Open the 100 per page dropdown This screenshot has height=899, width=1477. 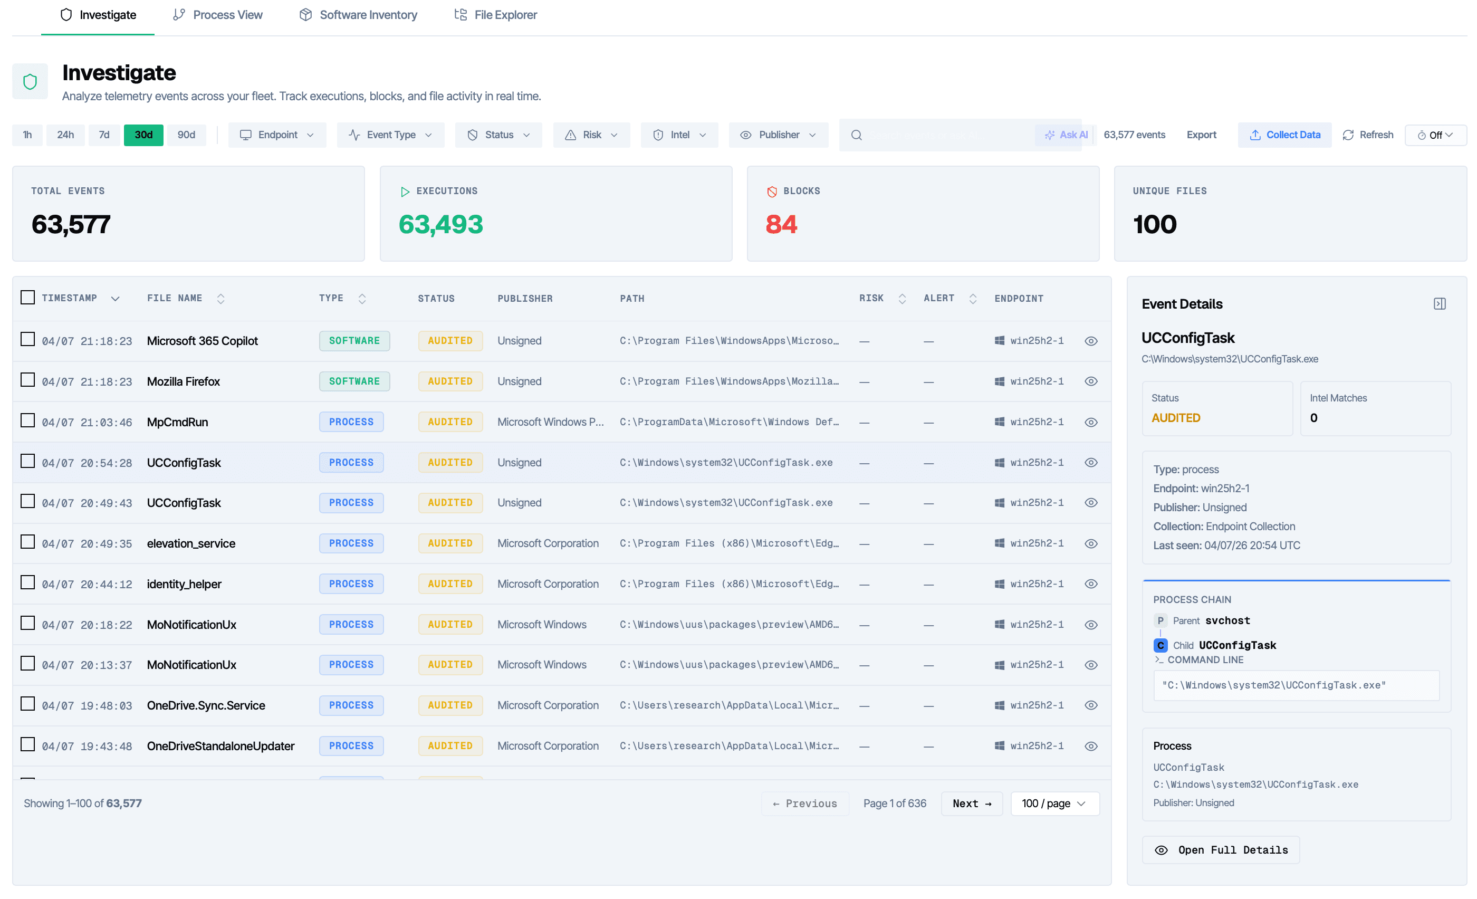(x=1054, y=803)
